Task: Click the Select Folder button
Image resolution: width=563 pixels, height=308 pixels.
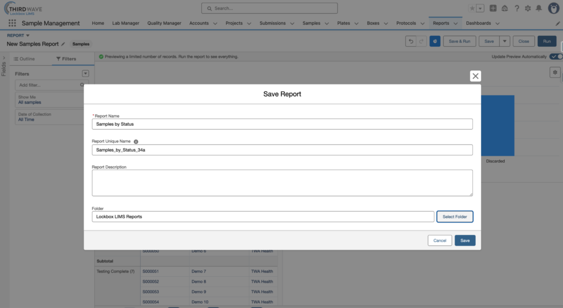Action: (455, 216)
